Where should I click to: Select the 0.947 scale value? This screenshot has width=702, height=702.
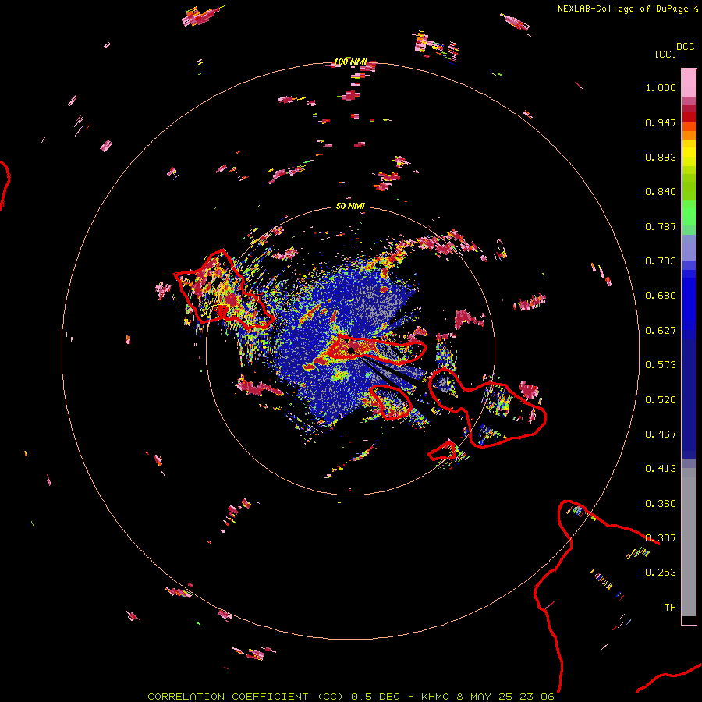[661, 122]
